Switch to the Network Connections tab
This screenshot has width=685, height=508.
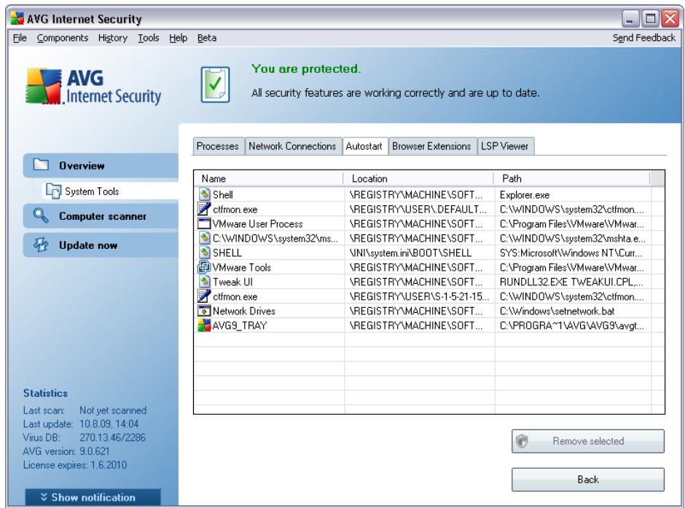(292, 146)
